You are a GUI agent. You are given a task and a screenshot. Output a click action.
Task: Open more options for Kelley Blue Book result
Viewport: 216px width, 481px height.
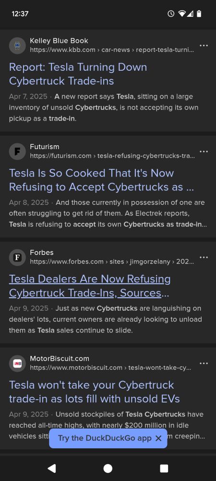tap(204, 46)
